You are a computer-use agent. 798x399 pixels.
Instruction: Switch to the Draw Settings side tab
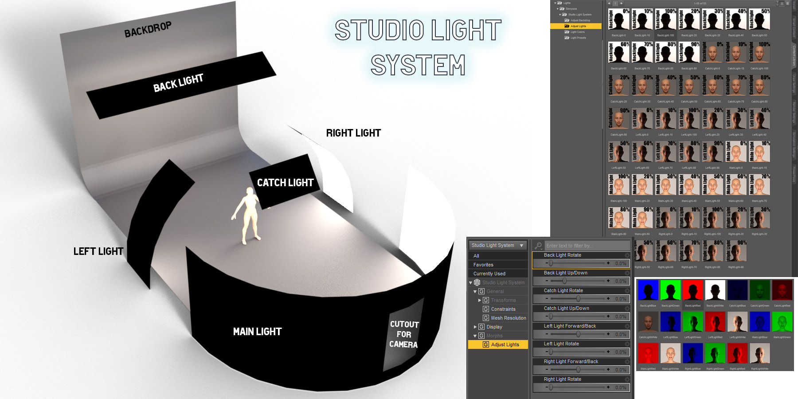tap(794, 84)
